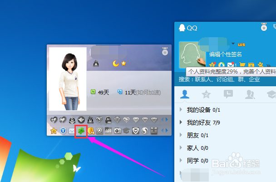This screenshot has width=276, height=182.
Task: Click the star level icon beside moon
Action: 124,63
